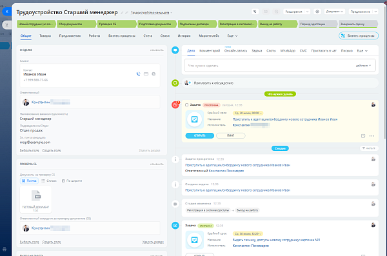Set stage to Сбор документов
387x256 pixels.
[77, 24]
